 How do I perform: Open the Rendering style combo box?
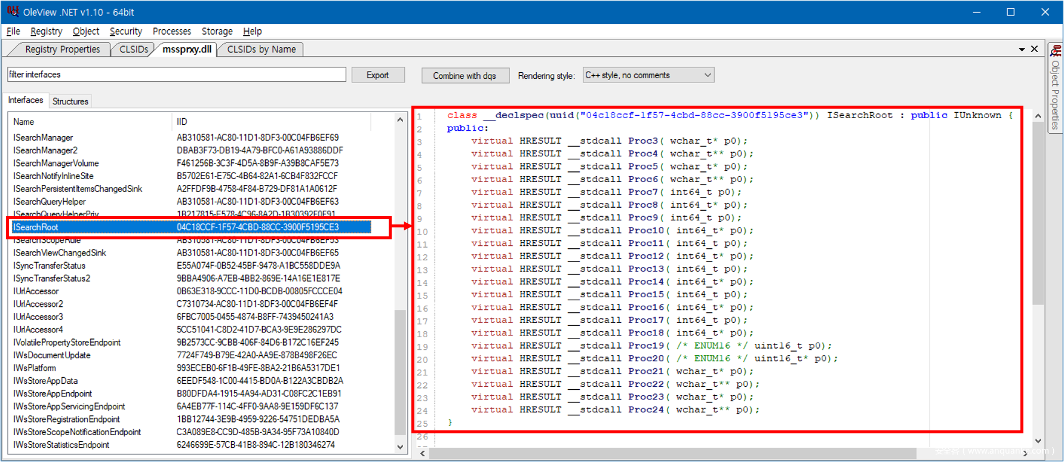[648, 75]
